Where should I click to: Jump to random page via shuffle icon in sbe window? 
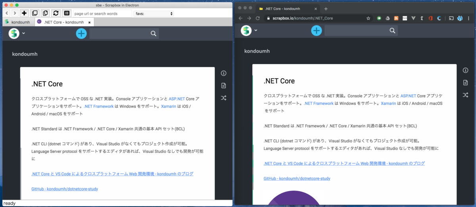(224, 98)
